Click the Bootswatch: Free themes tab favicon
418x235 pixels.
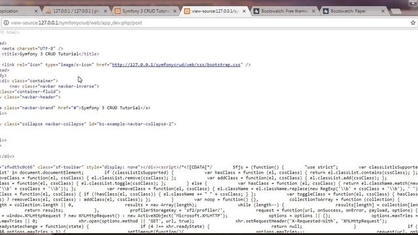[x=256, y=11]
